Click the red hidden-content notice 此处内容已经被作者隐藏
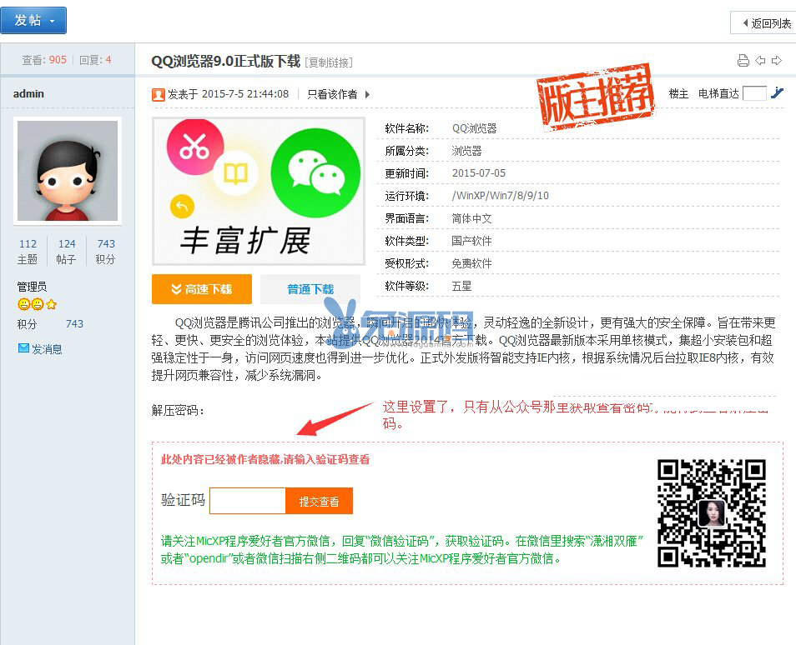Image resolution: width=796 pixels, height=645 pixels. point(265,459)
